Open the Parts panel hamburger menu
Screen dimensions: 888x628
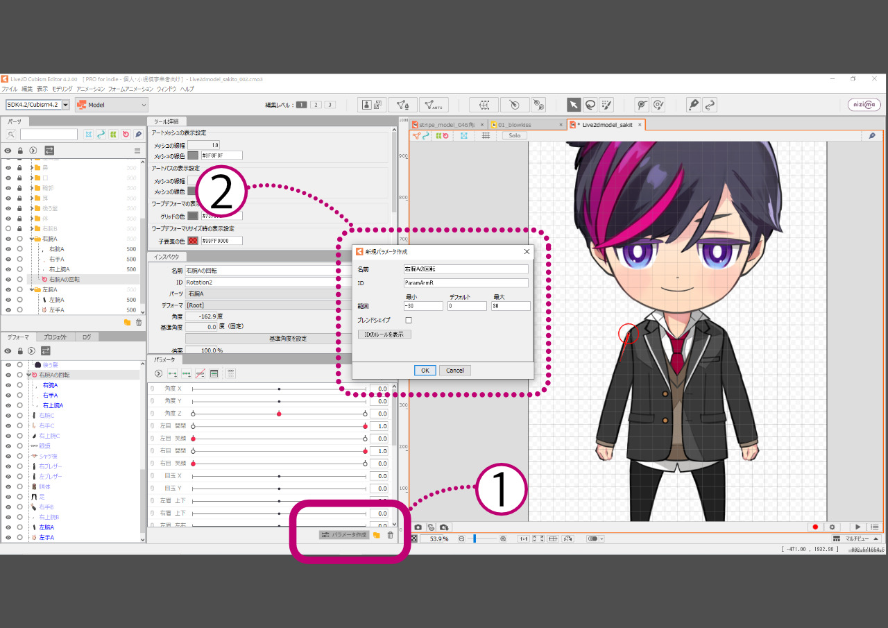(137, 150)
